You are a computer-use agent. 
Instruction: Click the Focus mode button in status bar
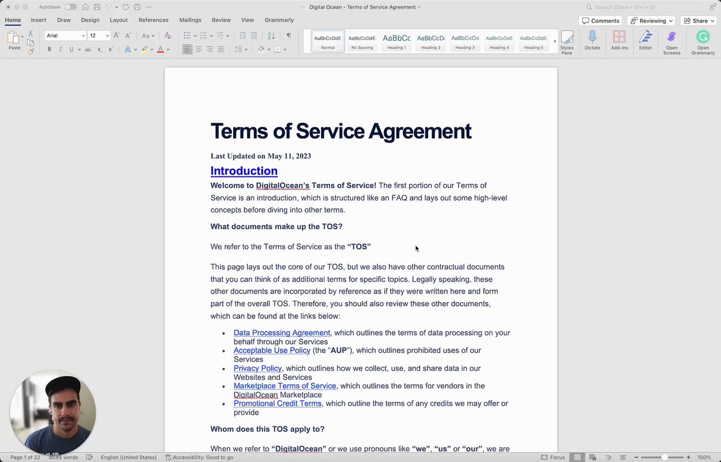coord(553,457)
